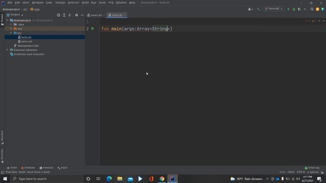Select Scratches and Consoles node
The image size is (326, 183).
click(29, 54)
